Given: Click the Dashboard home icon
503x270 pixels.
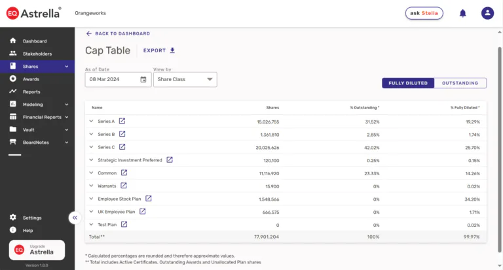Looking at the screenshot, I should point(13,41).
